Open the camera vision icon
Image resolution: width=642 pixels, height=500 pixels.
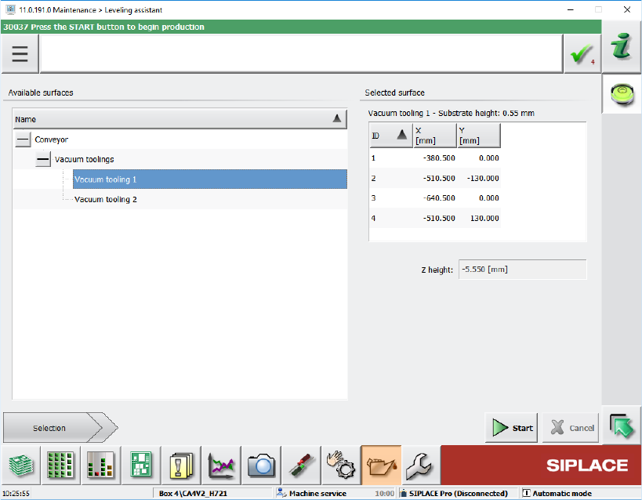tap(261, 466)
